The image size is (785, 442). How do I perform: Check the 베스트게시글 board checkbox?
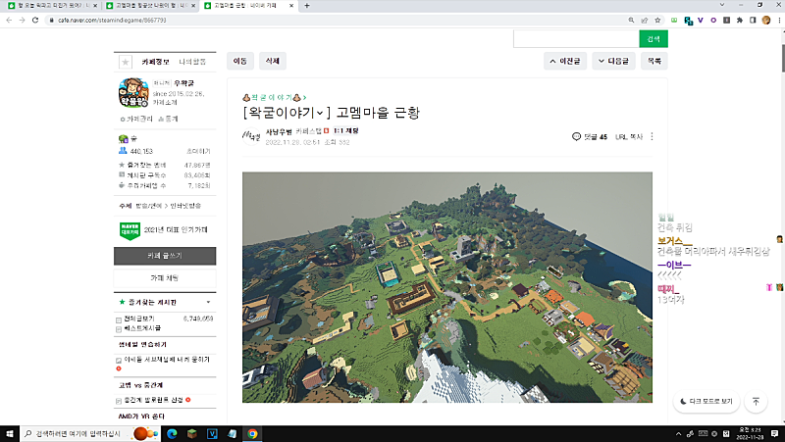click(x=119, y=330)
